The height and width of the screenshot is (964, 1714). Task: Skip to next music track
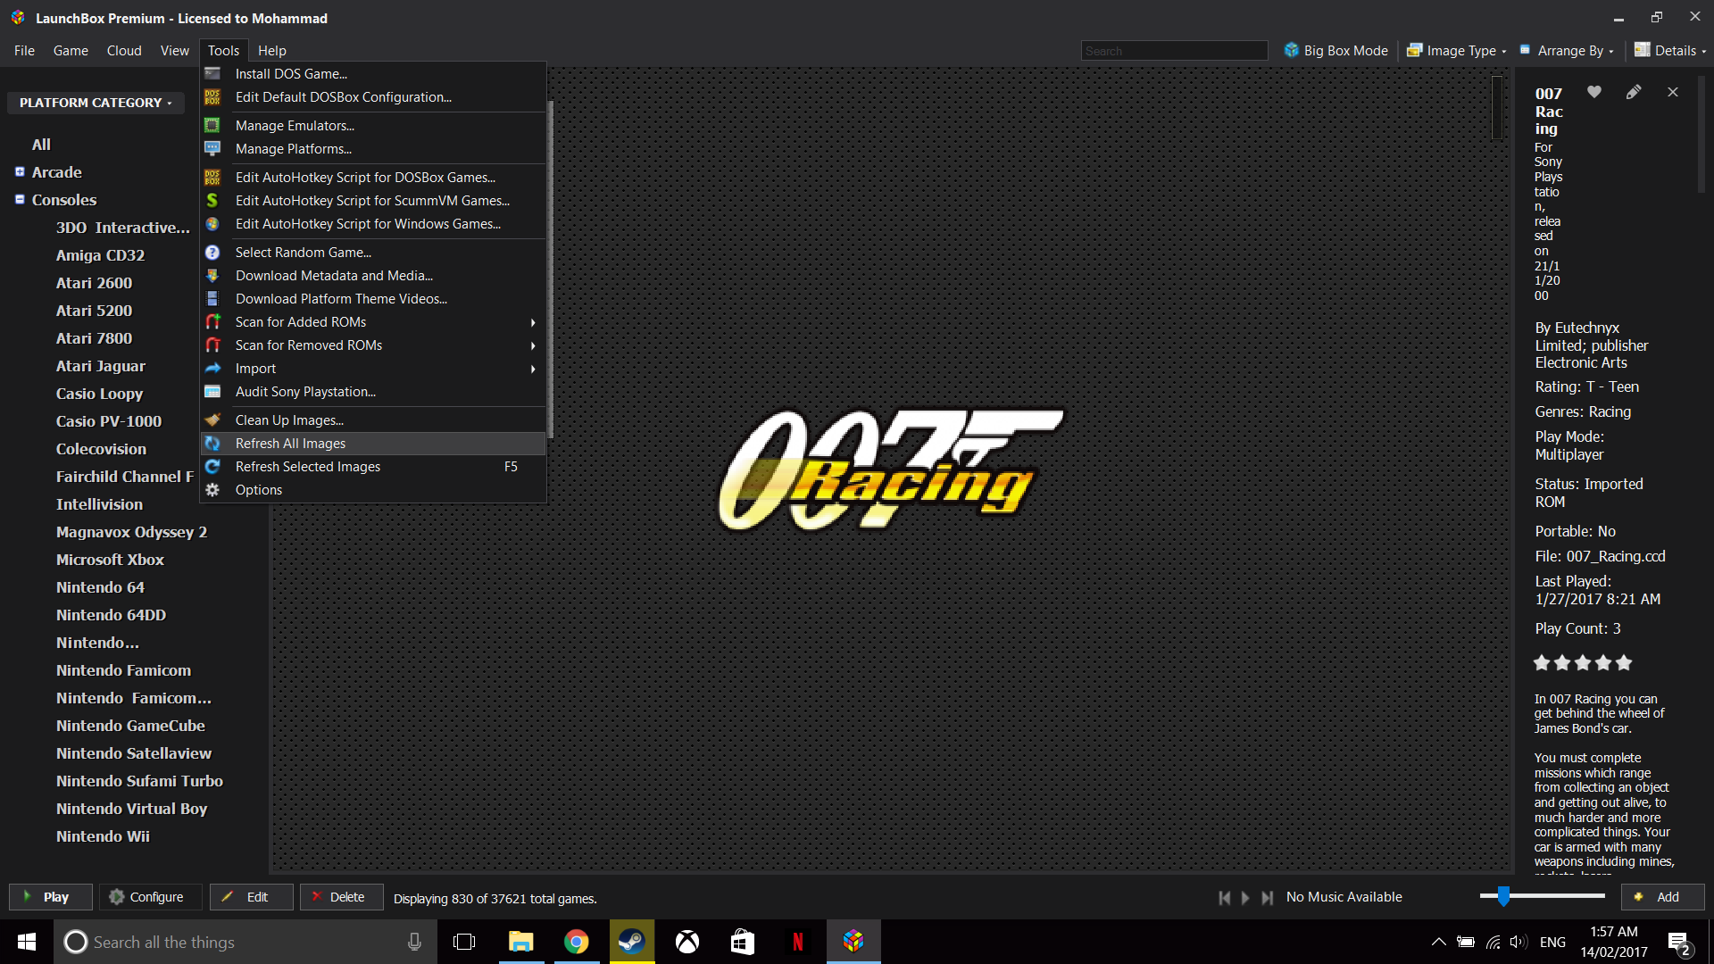[1267, 898]
